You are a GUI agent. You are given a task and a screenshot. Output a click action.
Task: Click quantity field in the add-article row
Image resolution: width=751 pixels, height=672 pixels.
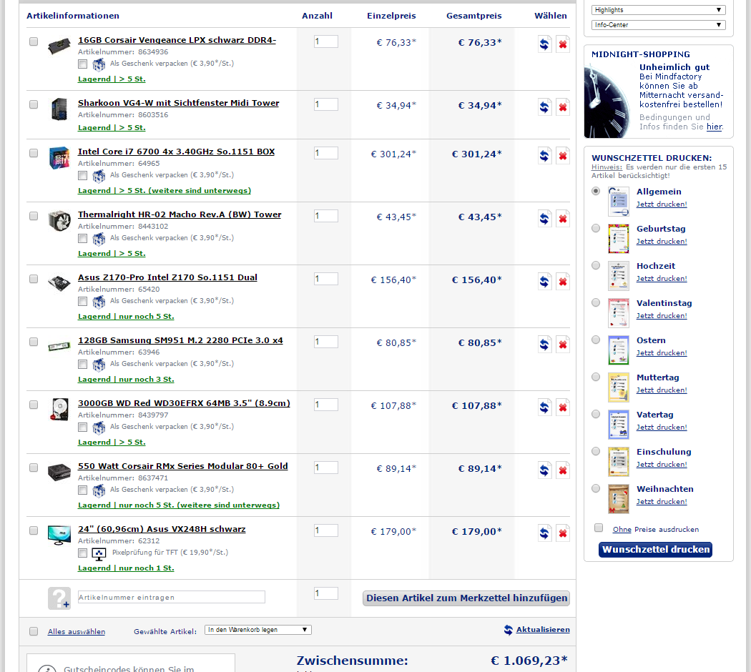coord(326,593)
